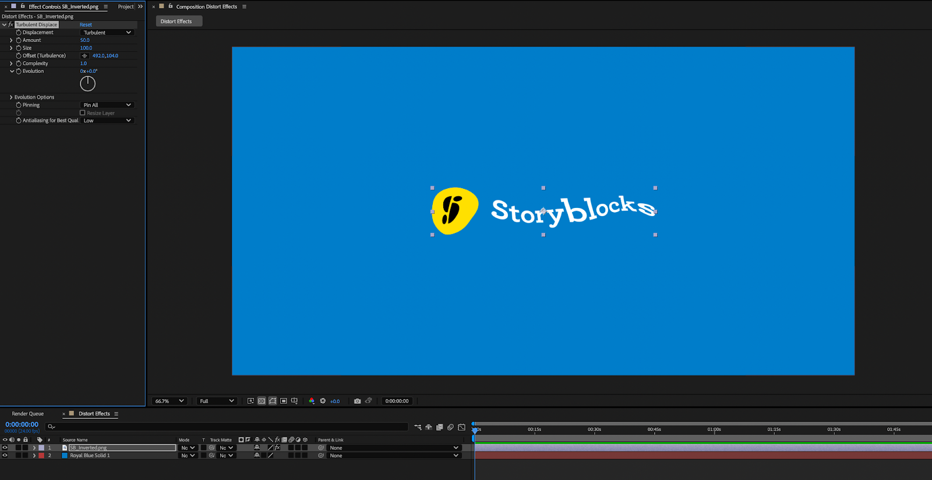The height and width of the screenshot is (480, 932).
Task: Click the timeline current time 0:00:00:00
Action: tap(22, 425)
